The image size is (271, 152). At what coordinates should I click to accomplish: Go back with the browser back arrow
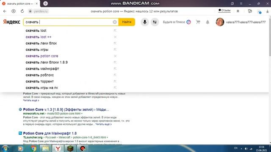click(5, 11)
